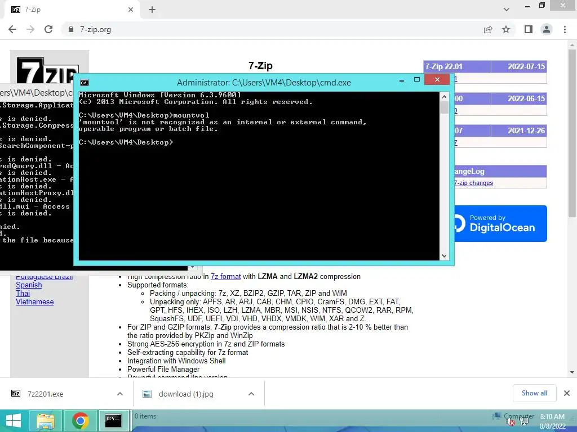Click the cmd.exe scrollbar up arrow
The height and width of the screenshot is (432, 577).
(444, 97)
